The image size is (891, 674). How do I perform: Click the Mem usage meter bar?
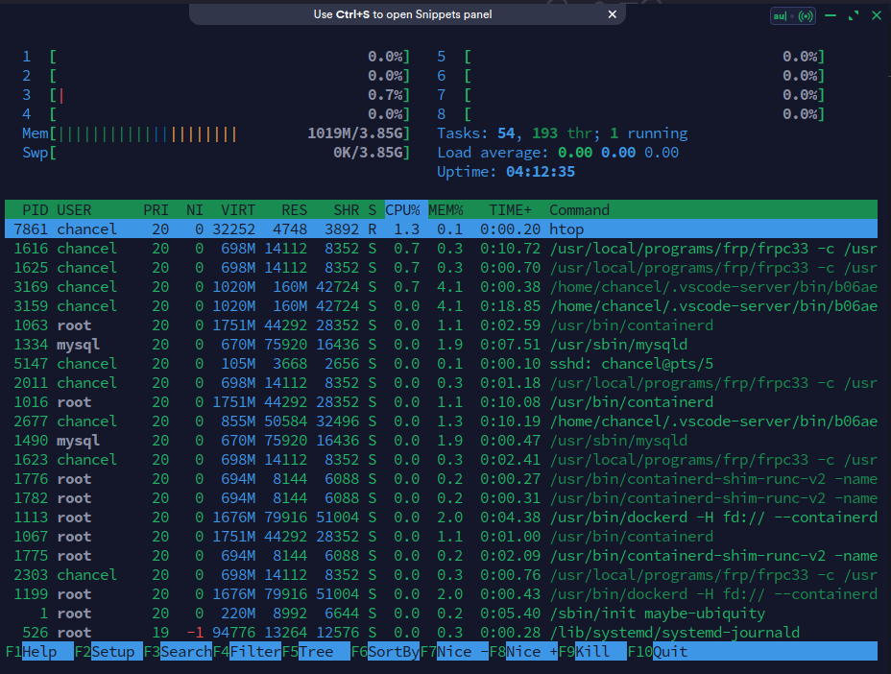229,133
